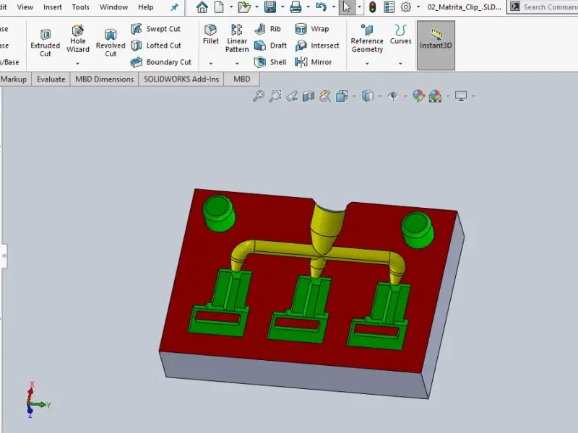Open the Curves dropdown arrow

pyautogui.click(x=400, y=64)
